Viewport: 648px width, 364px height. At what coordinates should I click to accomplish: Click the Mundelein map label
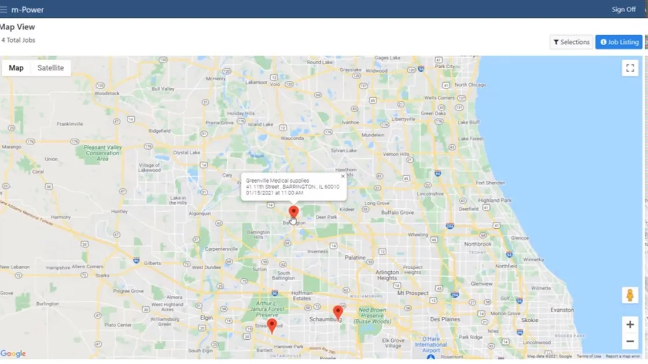[373, 135]
